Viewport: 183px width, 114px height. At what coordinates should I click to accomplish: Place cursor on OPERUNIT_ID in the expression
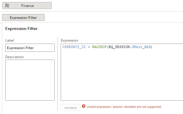tap(74, 47)
